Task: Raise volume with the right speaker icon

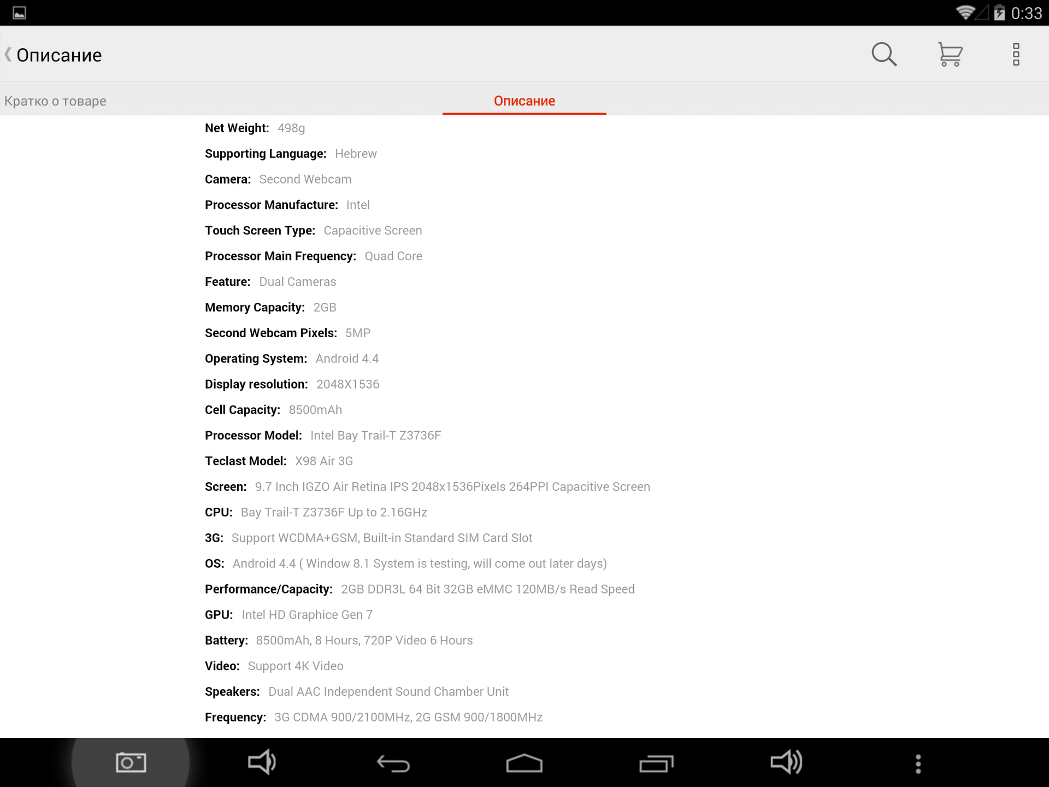Action: [786, 762]
